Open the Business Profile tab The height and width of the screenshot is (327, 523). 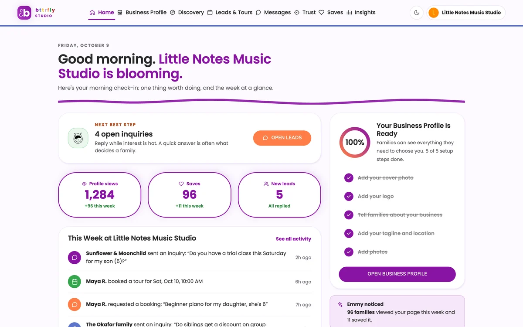[142, 13]
